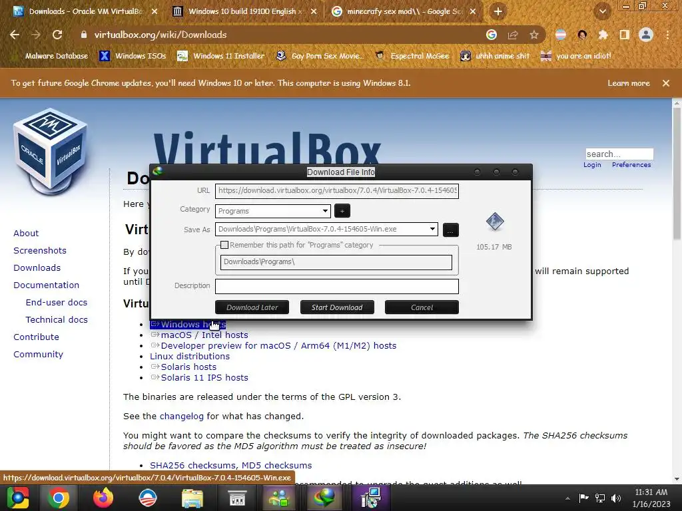This screenshot has width=682, height=511.
Task: Open the Extensions puzzle icon
Action: (603, 35)
